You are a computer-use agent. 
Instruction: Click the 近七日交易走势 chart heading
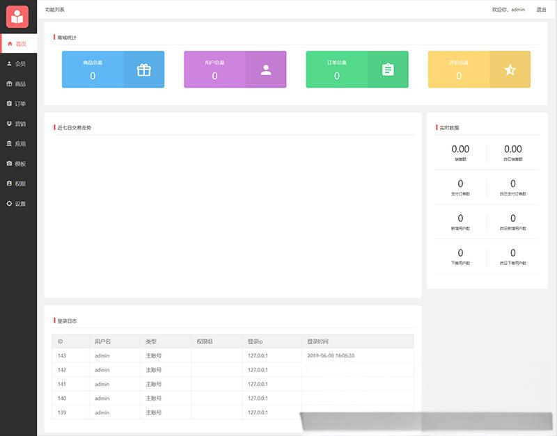coord(74,127)
